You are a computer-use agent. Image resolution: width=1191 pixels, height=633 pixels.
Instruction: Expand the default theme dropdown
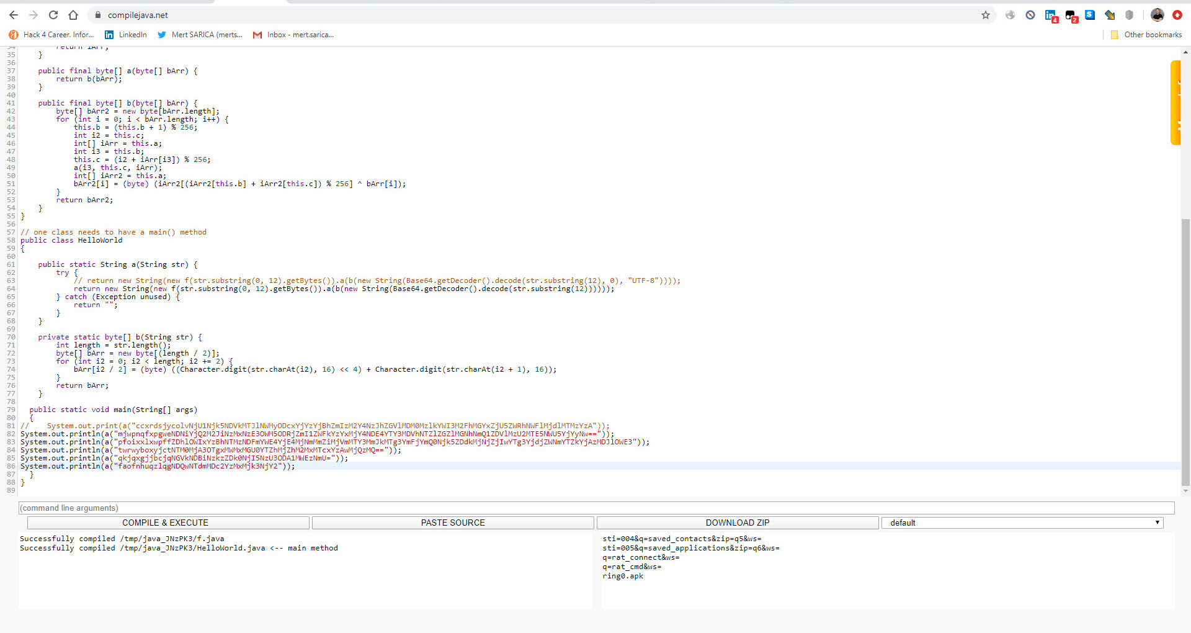tap(1022, 523)
